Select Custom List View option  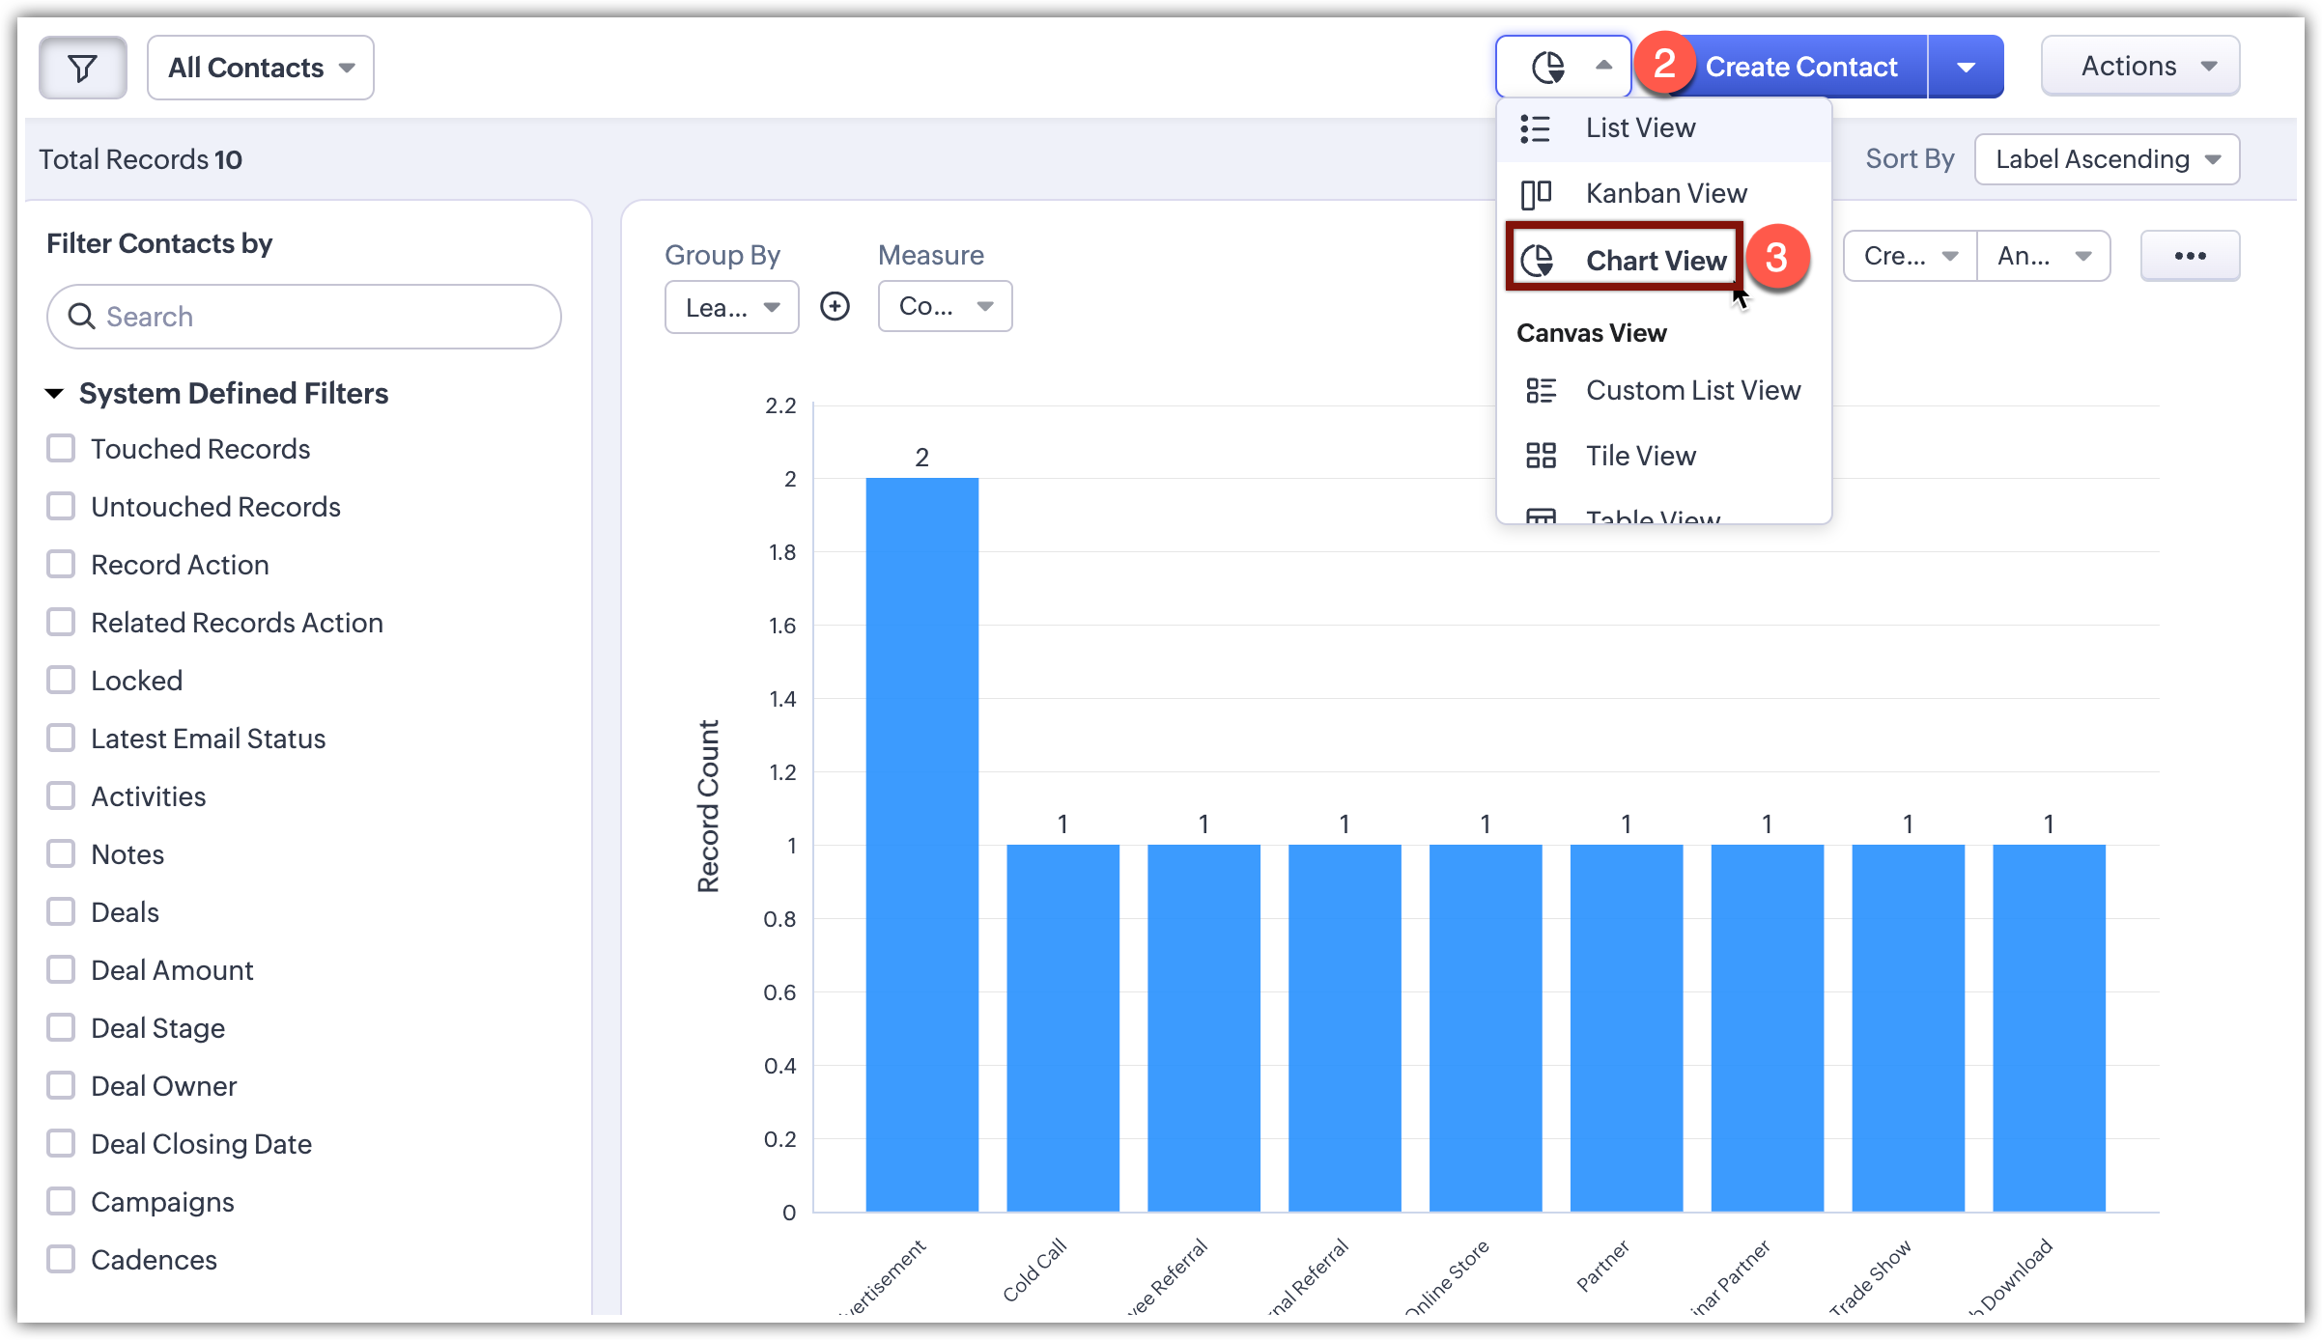click(x=1692, y=390)
